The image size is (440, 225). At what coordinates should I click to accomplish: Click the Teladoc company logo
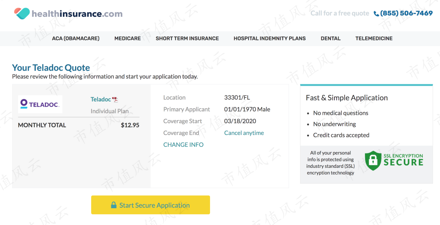40,104
